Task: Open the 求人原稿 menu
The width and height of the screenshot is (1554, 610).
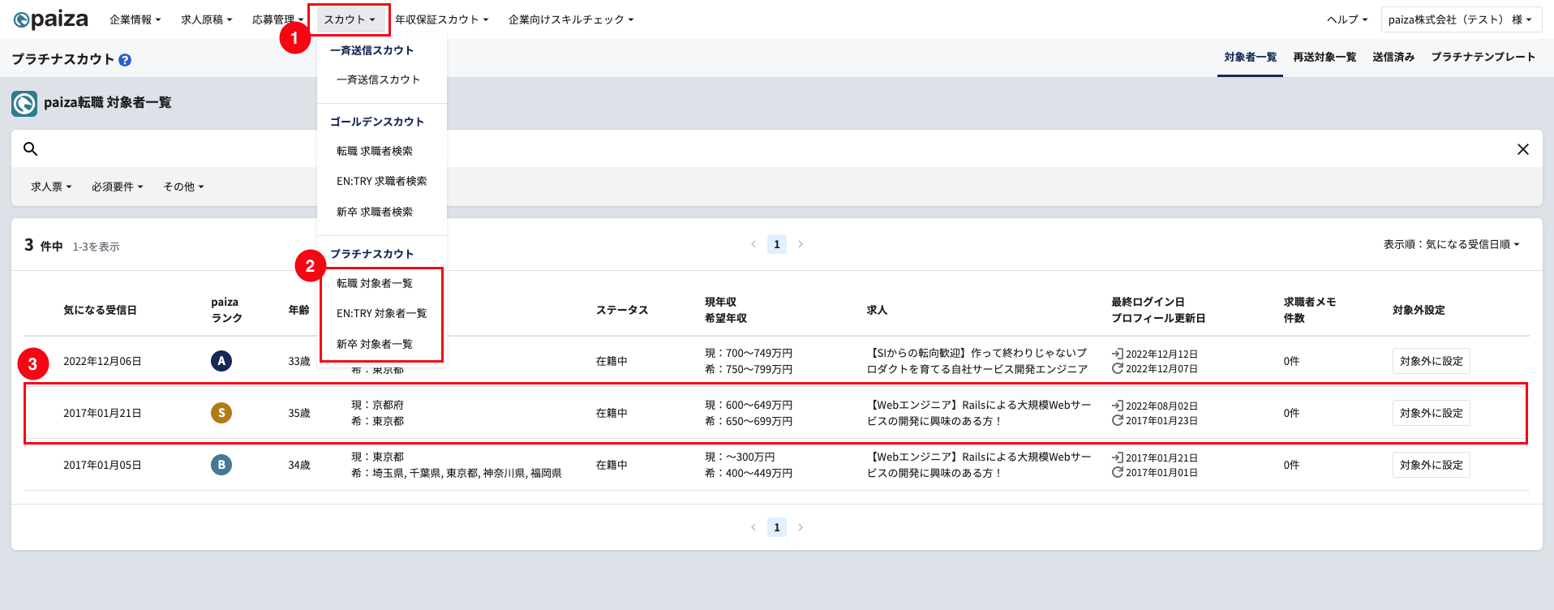Action: click(206, 19)
